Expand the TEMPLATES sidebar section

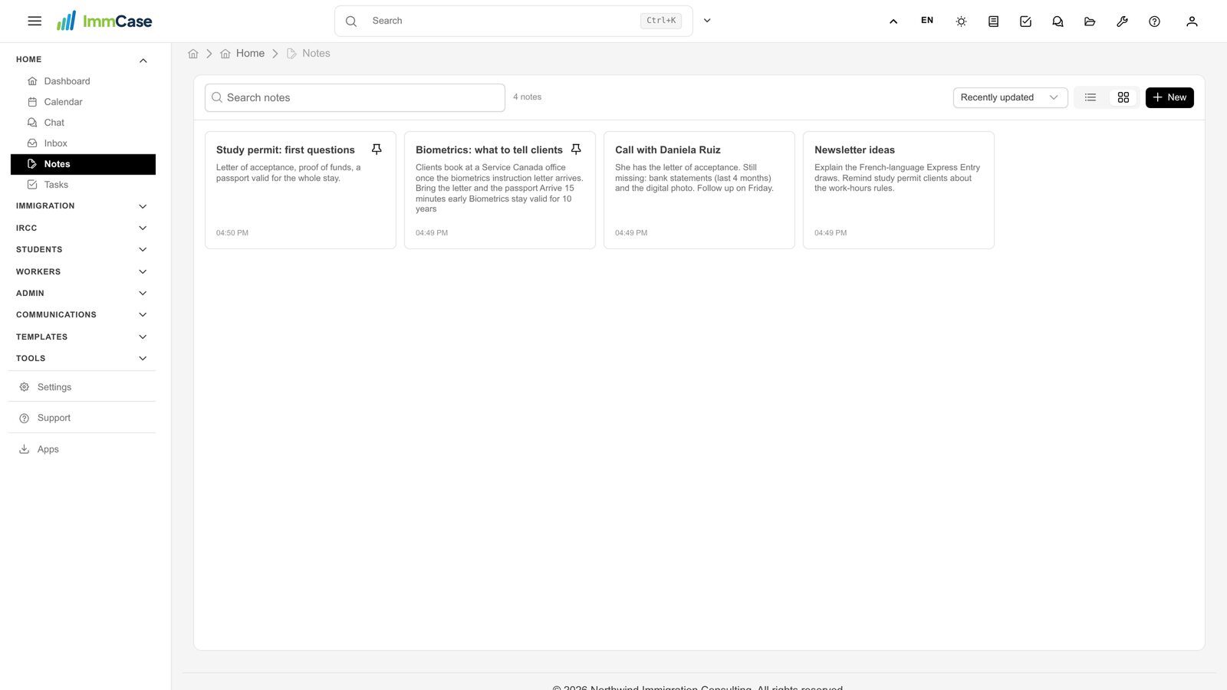coord(82,337)
